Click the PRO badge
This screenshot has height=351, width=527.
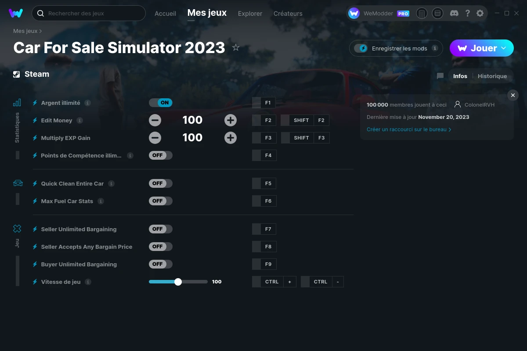click(403, 14)
